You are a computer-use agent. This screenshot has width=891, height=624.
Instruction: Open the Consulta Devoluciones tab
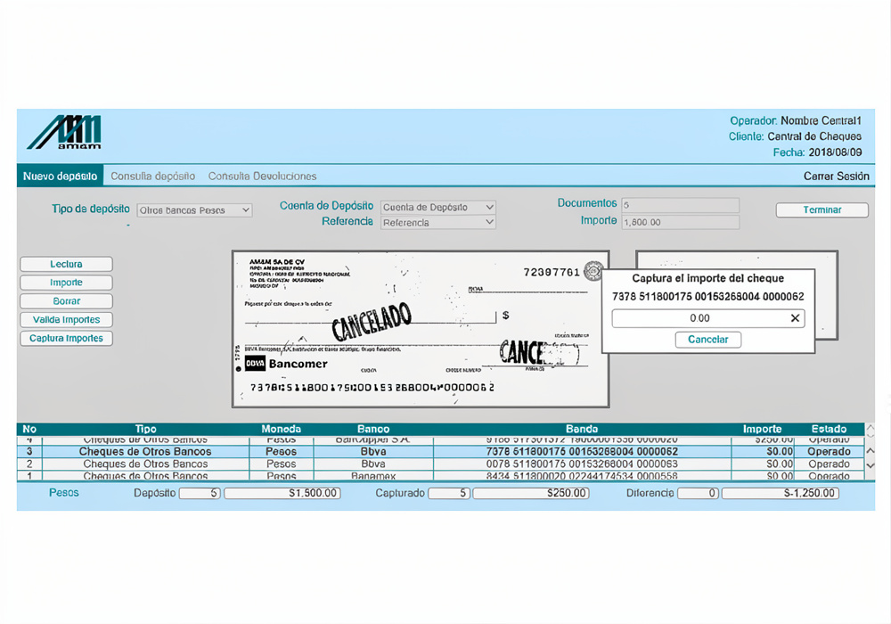point(262,177)
